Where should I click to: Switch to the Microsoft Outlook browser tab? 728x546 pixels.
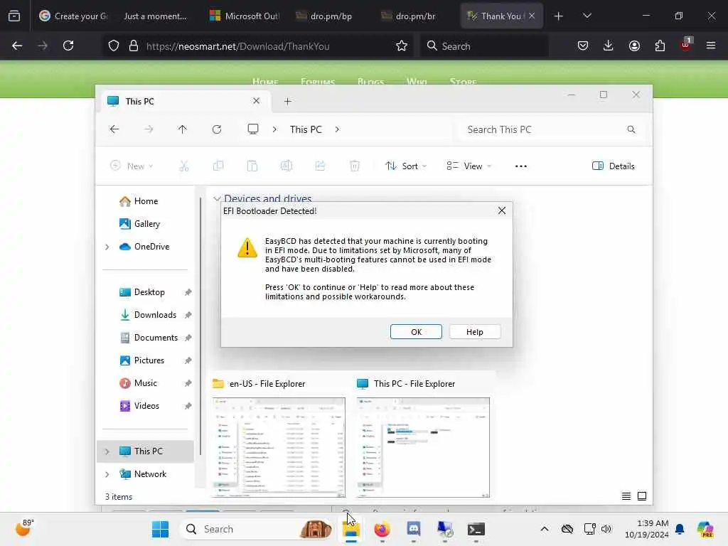click(245, 16)
